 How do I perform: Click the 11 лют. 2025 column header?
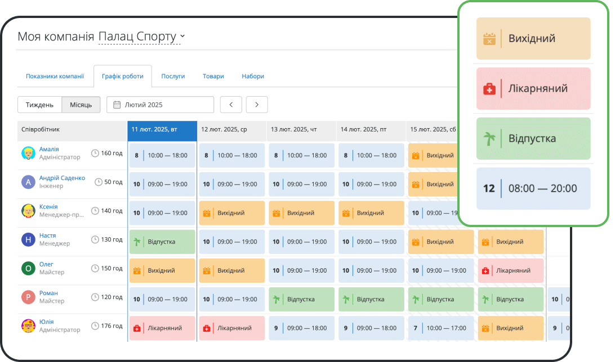coord(162,129)
